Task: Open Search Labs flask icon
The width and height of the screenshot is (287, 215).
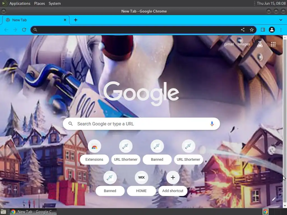Action: pyautogui.click(x=260, y=44)
